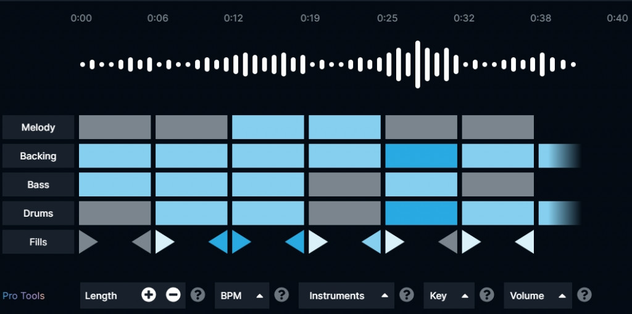Jump to the 0:38 time marker
The image size is (632, 314).
[541, 18]
